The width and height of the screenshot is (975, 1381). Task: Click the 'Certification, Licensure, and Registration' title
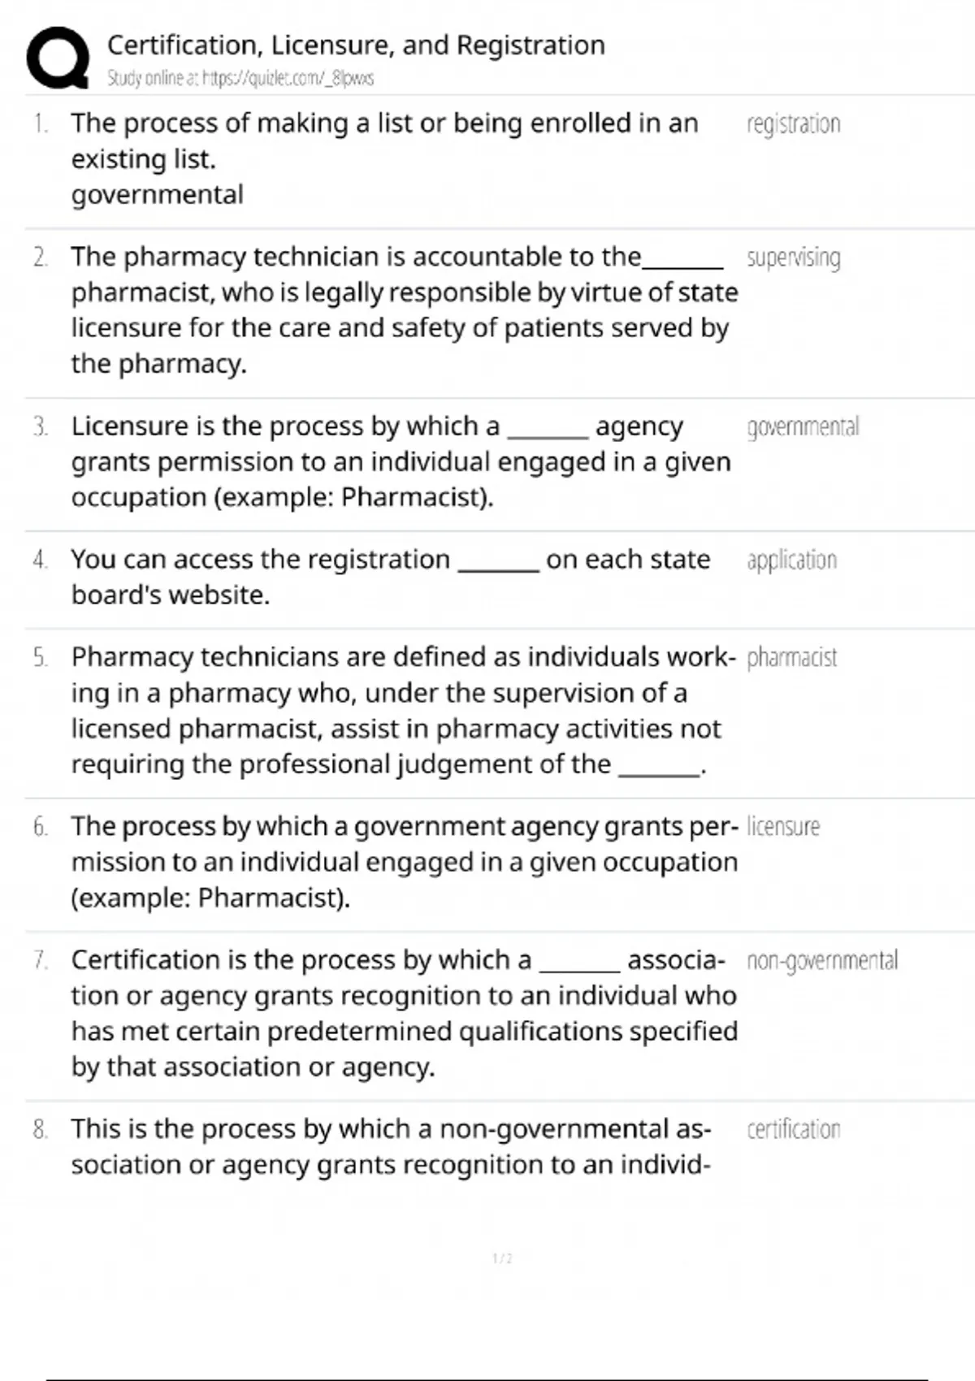pos(356,45)
